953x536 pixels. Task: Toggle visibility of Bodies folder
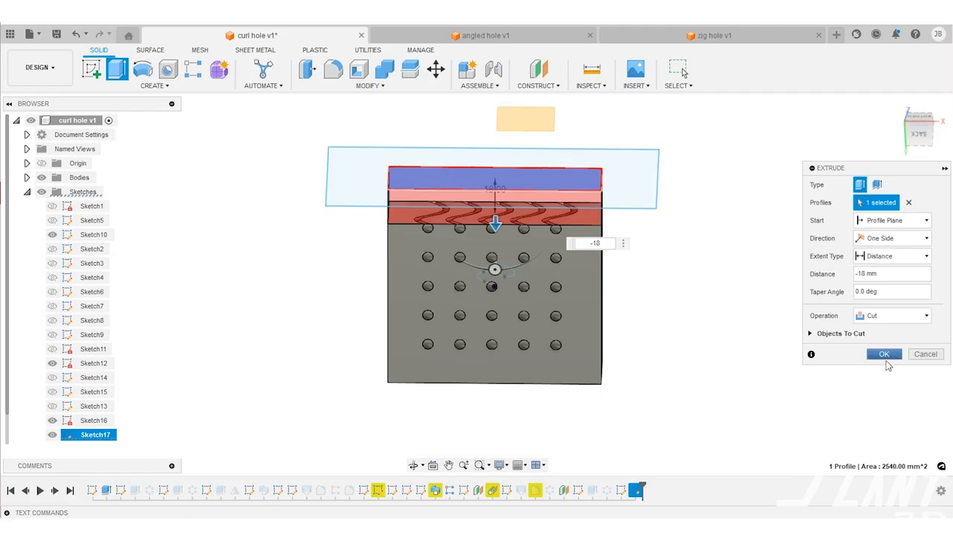pos(42,177)
